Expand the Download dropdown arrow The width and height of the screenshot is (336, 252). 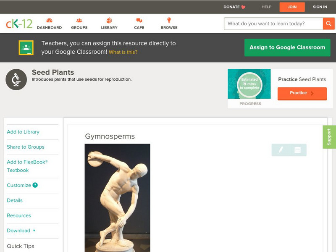coord(34,231)
